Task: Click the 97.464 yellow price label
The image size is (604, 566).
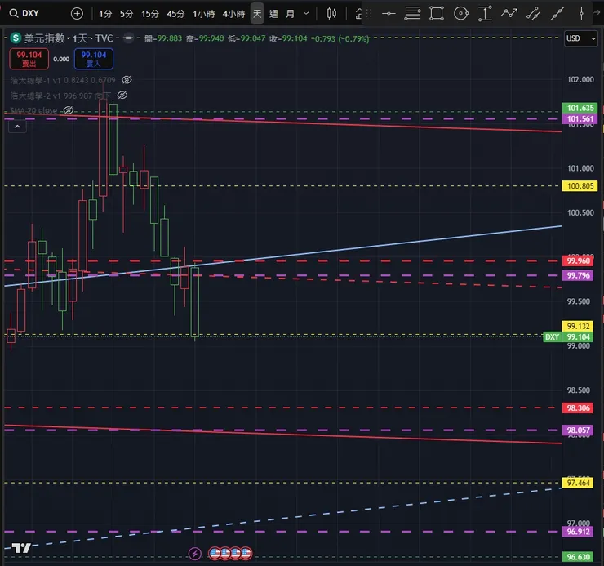Action: coord(578,483)
